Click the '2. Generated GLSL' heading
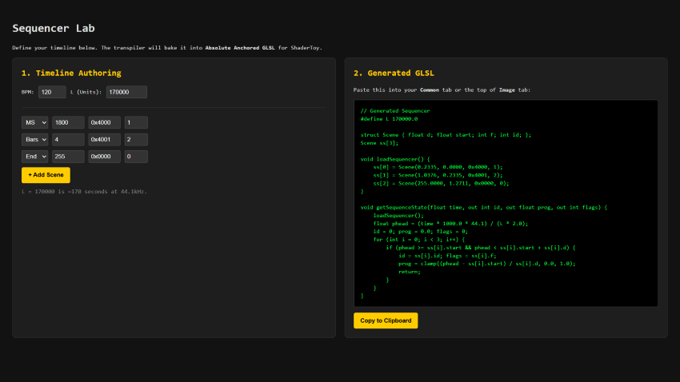This screenshot has height=382, width=680. (x=394, y=74)
